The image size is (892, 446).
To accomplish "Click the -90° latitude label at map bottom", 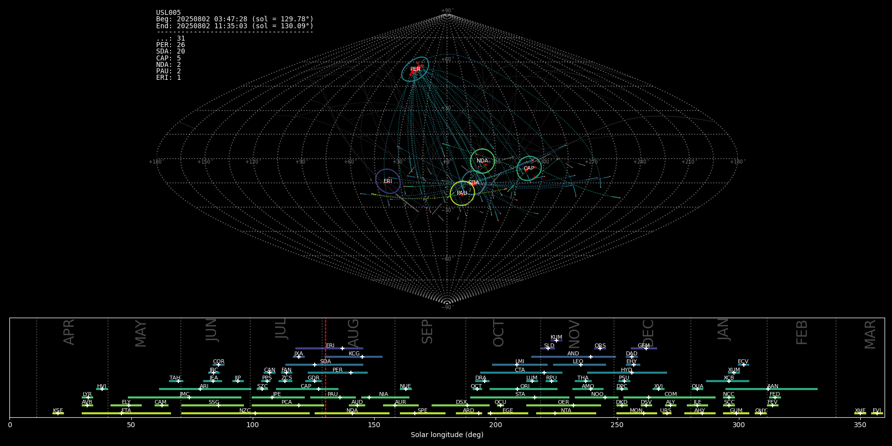I will [x=447, y=308].
